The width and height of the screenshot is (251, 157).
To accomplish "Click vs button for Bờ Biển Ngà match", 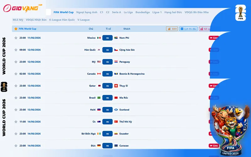I will coord(107,134).
